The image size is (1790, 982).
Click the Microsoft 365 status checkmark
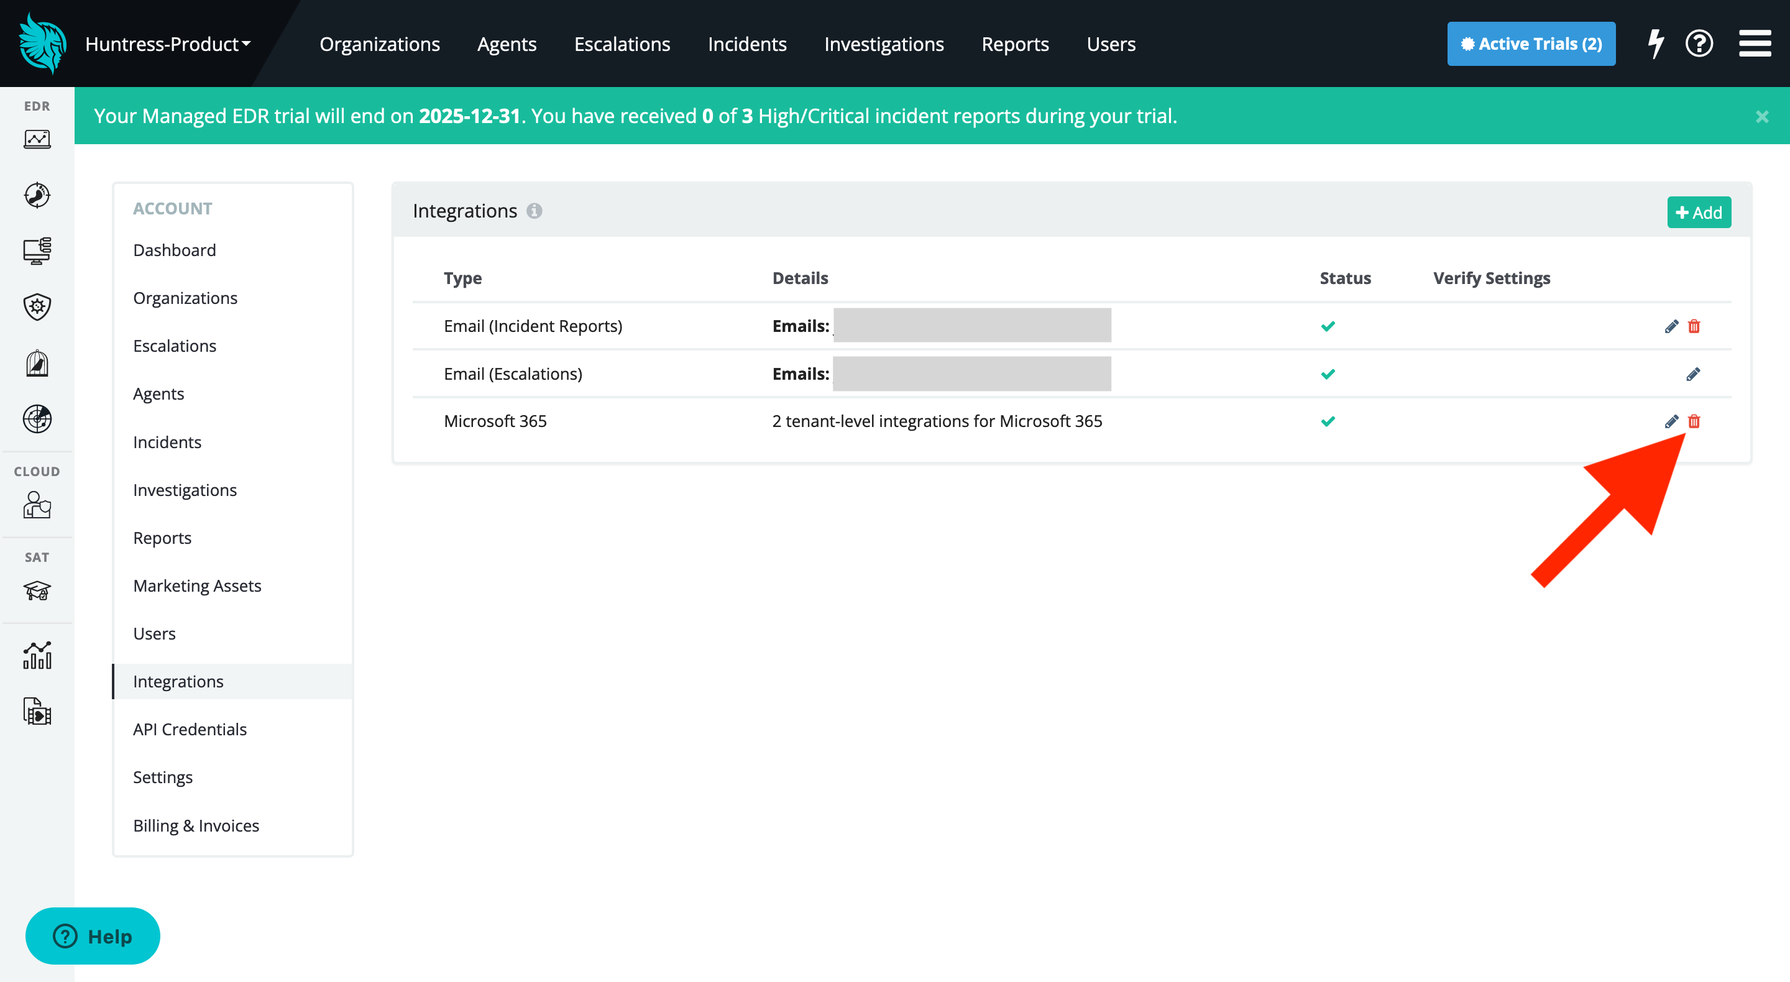coord(1327,421)
